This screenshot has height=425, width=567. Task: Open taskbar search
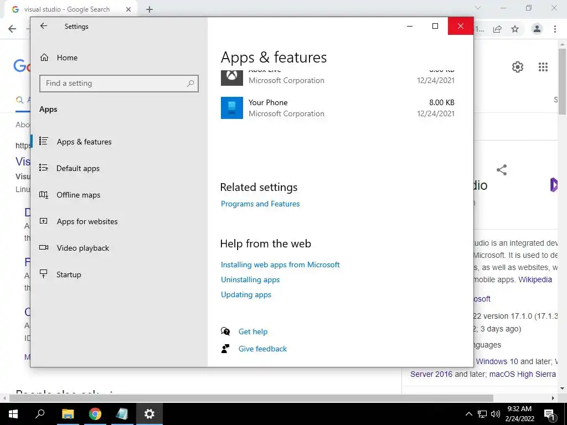[40, 414]
